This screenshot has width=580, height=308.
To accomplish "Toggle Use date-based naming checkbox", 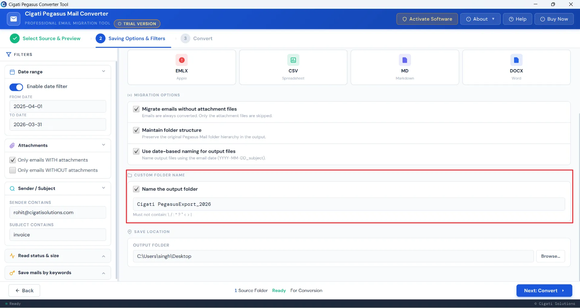I will [136, 151].
